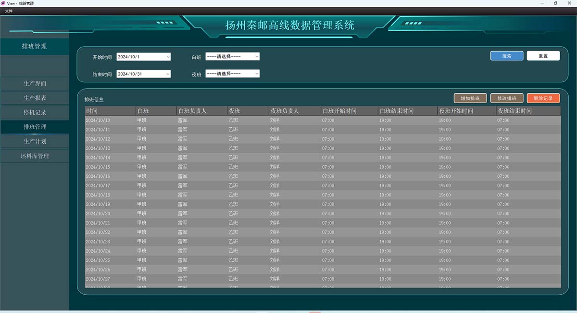Click the app icon in the title bar

(3, 3)
